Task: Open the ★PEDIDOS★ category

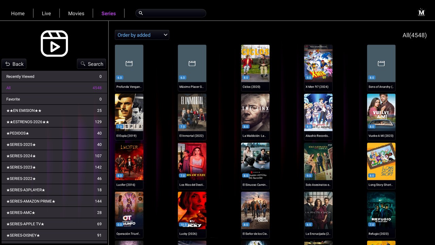Action: 54,133
